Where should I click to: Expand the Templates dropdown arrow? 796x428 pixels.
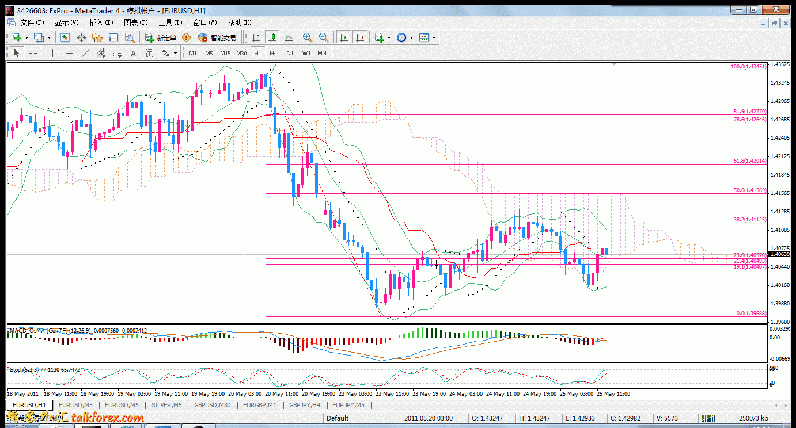(434, 38)
